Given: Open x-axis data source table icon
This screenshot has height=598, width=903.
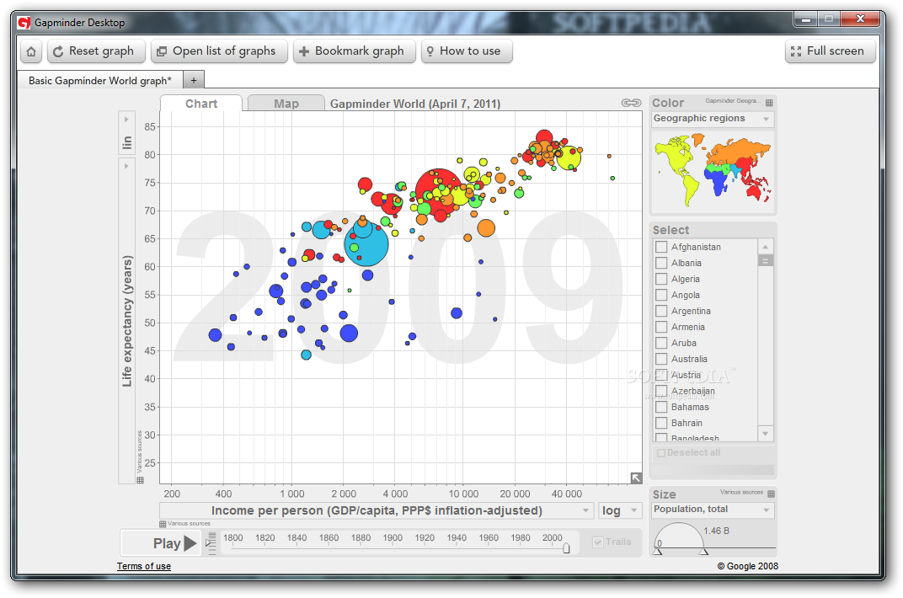Looking at the screenshot, I should click(163, 524).
